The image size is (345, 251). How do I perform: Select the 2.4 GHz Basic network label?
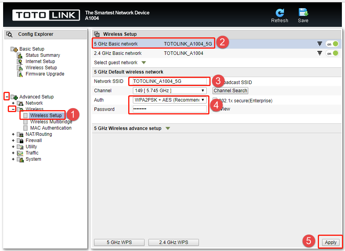click(118, 53)
